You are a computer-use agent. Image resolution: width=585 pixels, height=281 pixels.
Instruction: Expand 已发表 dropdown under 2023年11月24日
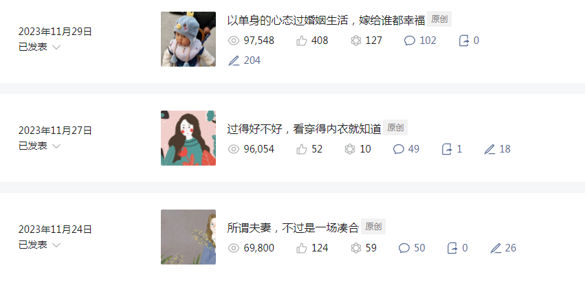[x=56, y=245]
